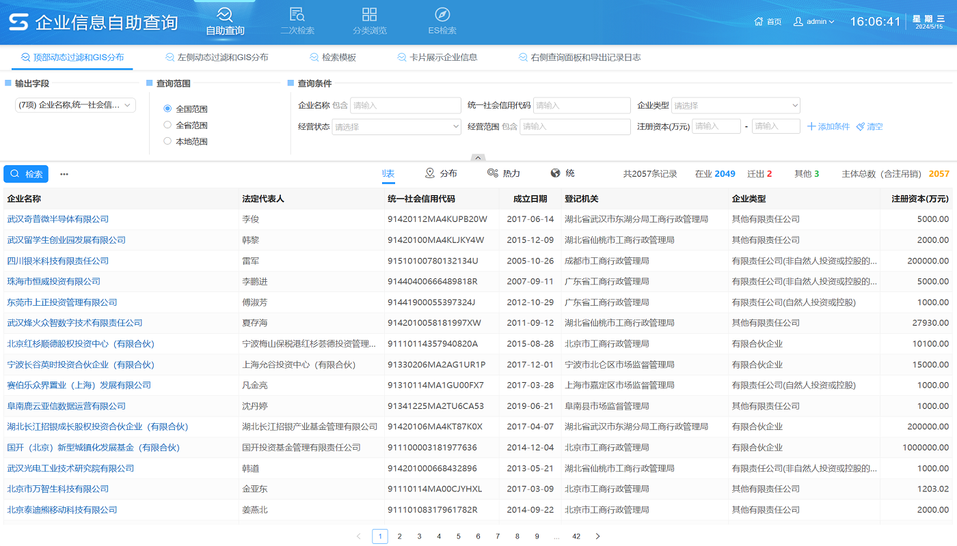Open the 企业类型 dropdown

pos(735,105)
